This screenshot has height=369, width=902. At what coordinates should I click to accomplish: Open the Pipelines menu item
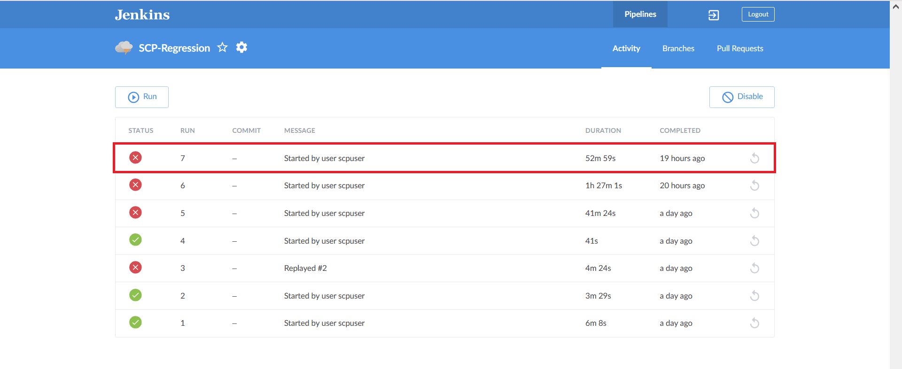coord(640,14)
